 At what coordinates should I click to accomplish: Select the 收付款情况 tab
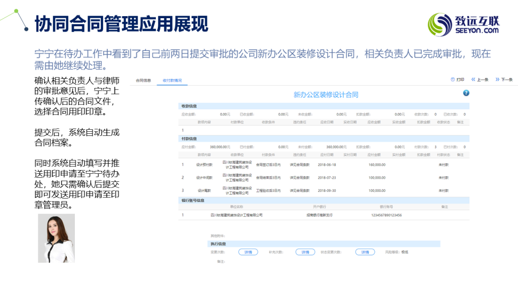[172, 80]
